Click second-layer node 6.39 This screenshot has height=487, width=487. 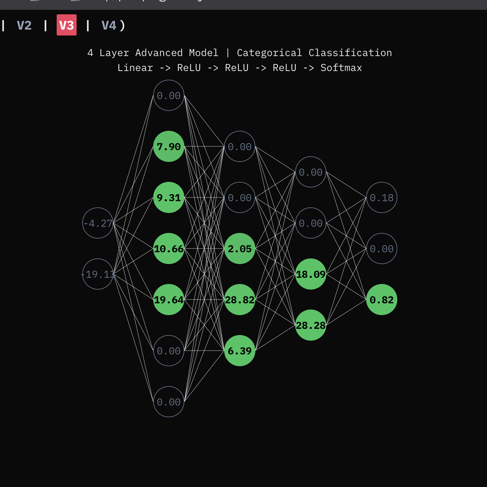(240, 351)
